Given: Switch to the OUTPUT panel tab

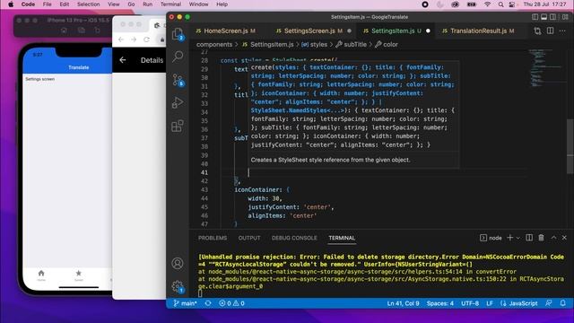Looking at the screenshot, I should point(249,238).
